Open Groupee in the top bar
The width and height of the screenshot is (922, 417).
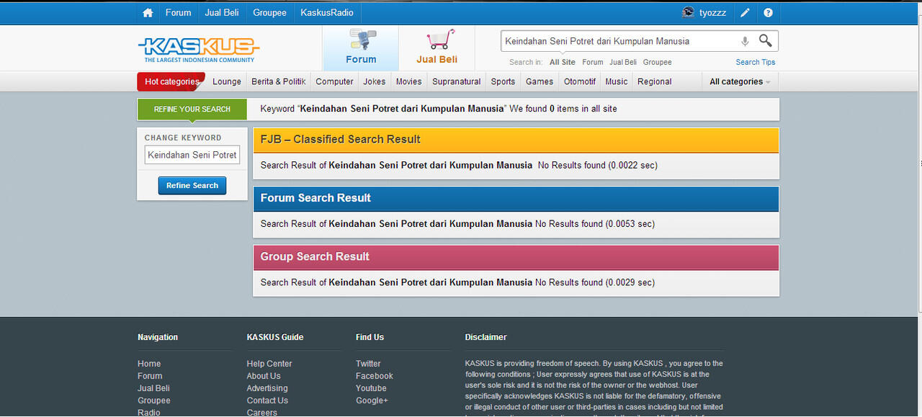tap(269, 13)
